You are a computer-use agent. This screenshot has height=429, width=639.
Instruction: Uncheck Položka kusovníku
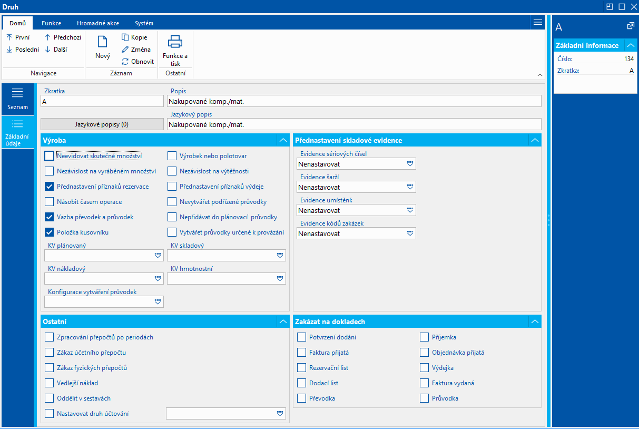(49, 232)
